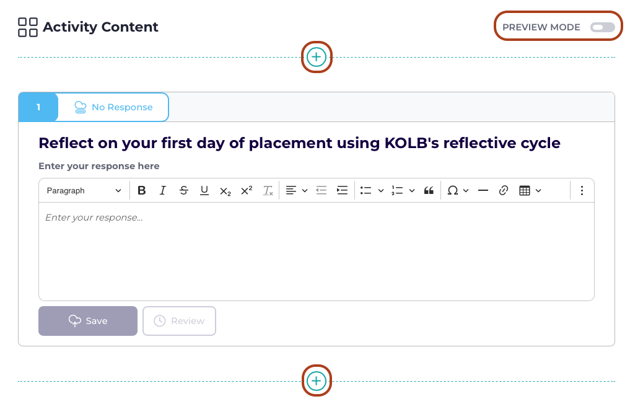Image resolution: width=630 pixels, height=404 pixels.
Task: Open the Paragraph style dropdown
Action: [x=84, y=191]
